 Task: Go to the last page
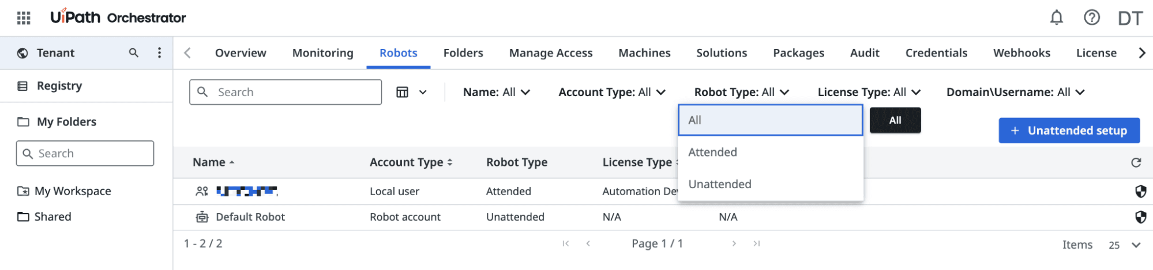pyautogui.click(x=756, y=244)
